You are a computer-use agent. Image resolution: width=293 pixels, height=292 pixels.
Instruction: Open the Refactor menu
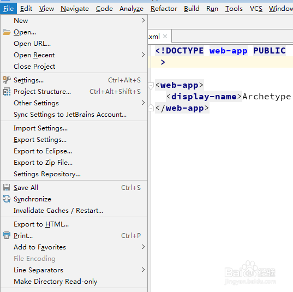coord(164,9)
